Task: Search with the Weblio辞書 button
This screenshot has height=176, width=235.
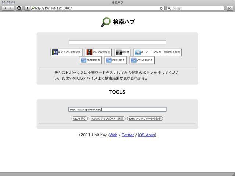Action: [x=116, y=60]
